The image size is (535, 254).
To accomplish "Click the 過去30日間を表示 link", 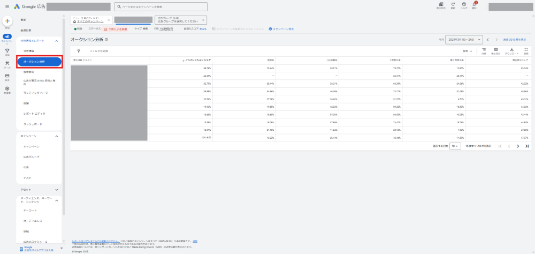I will [x=515, y=40].
